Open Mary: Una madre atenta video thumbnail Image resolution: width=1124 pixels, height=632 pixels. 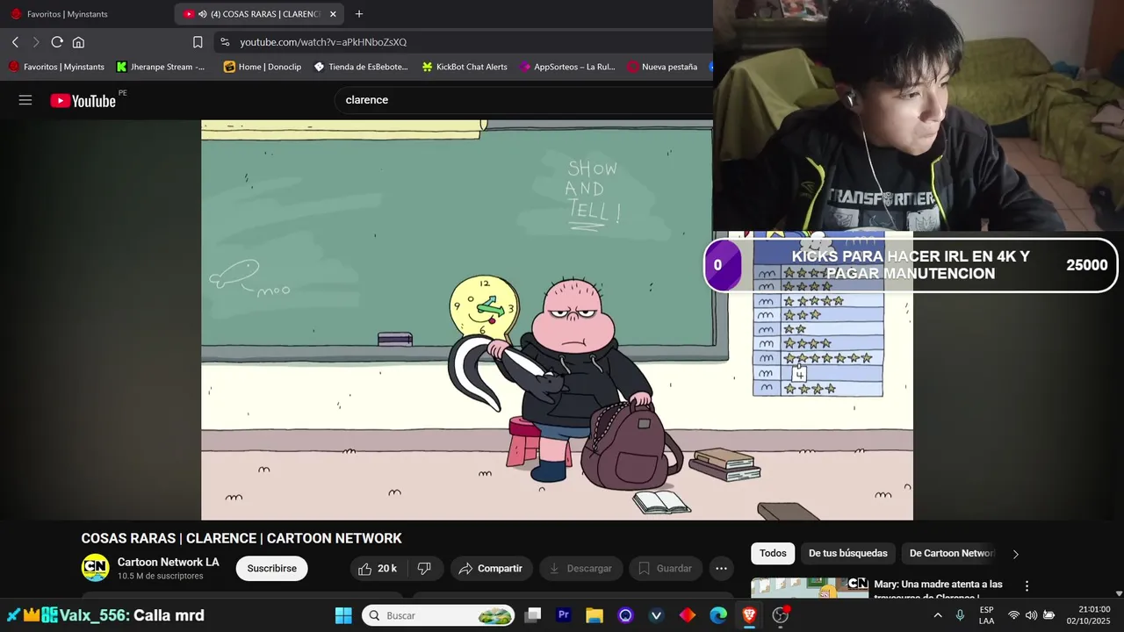[810, 587]
